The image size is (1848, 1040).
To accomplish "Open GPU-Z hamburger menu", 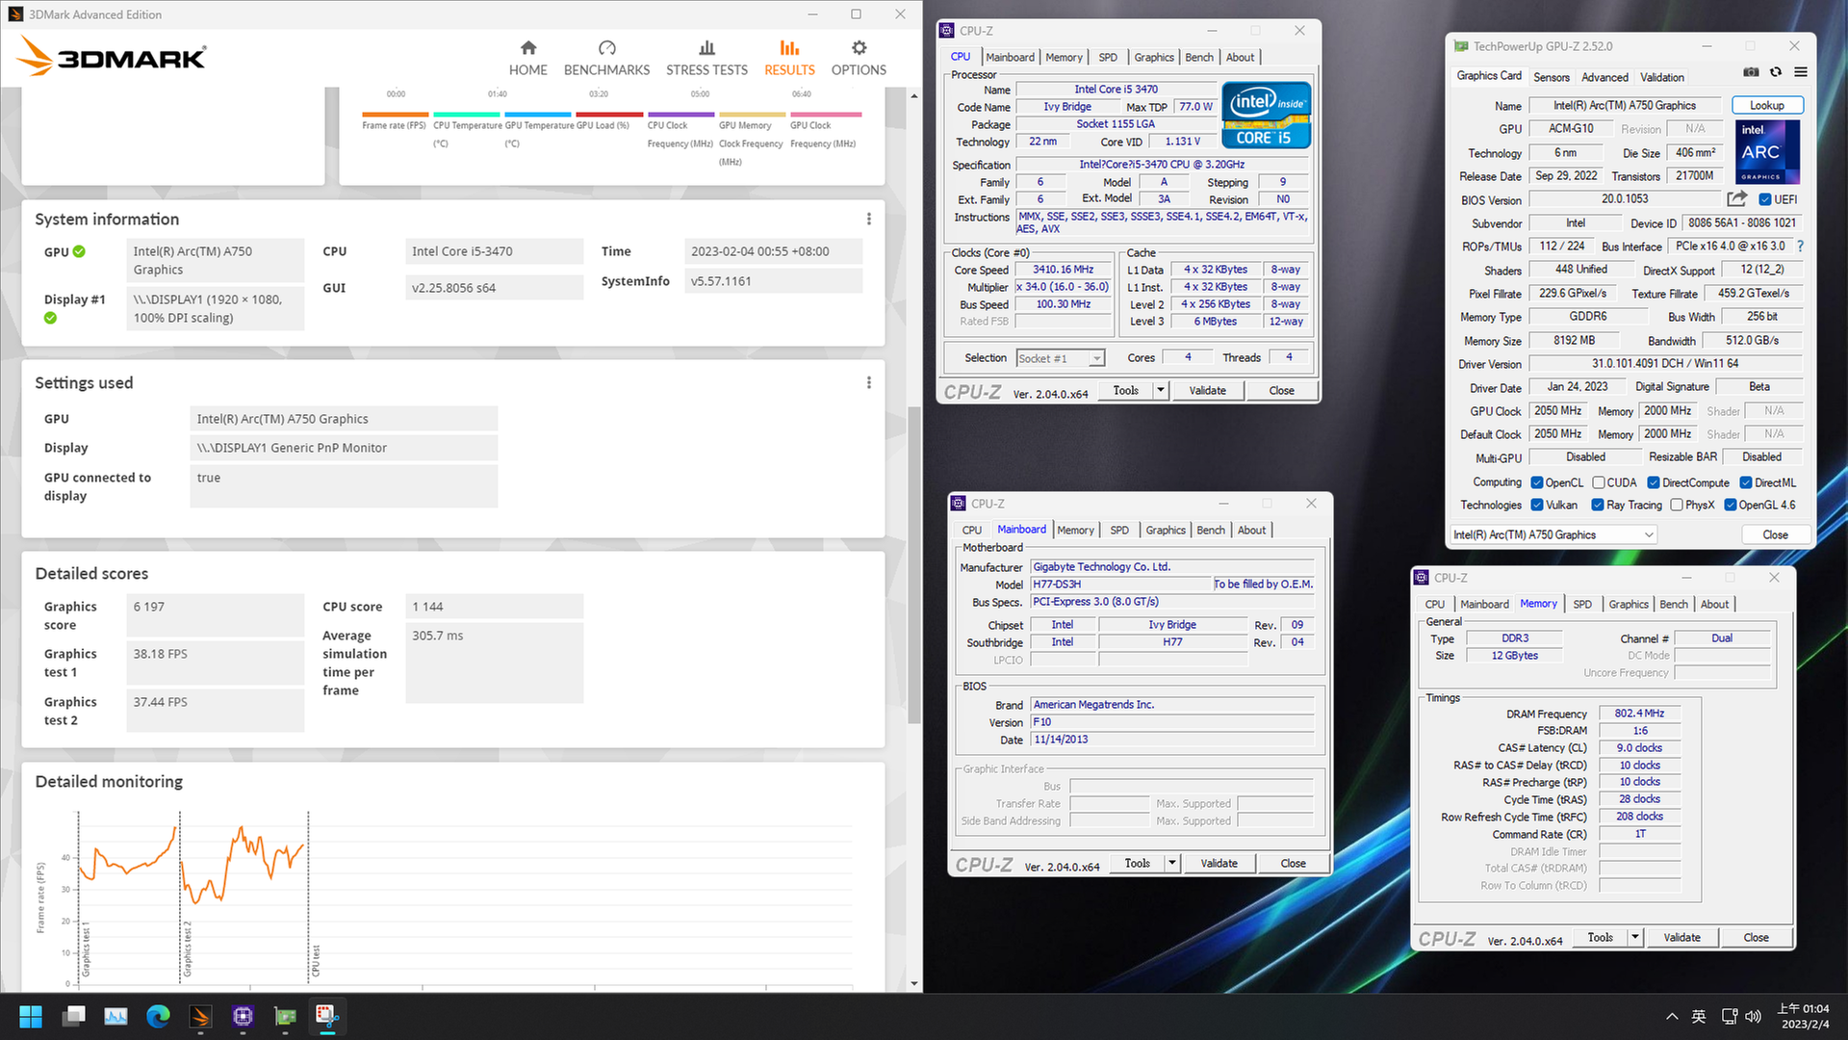I will (1800, 72).
